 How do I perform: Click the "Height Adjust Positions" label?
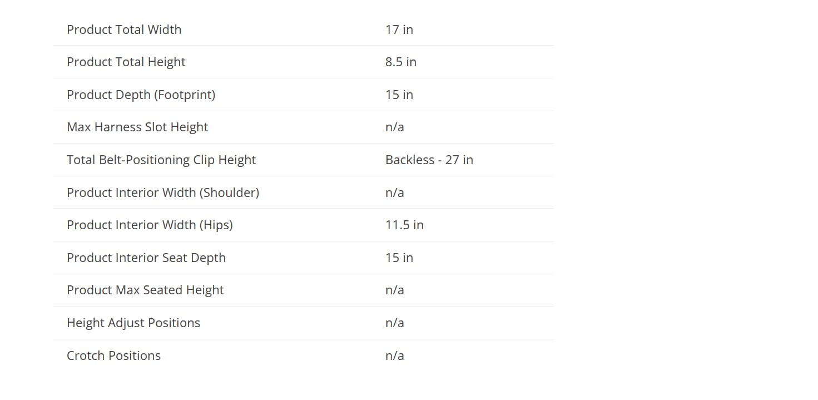(133, 323)
